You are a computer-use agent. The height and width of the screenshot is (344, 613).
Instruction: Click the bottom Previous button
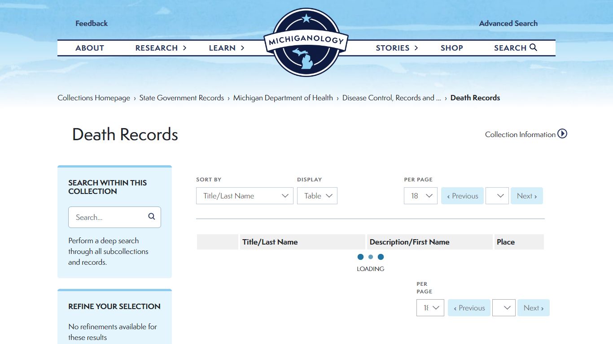(469, 308)
